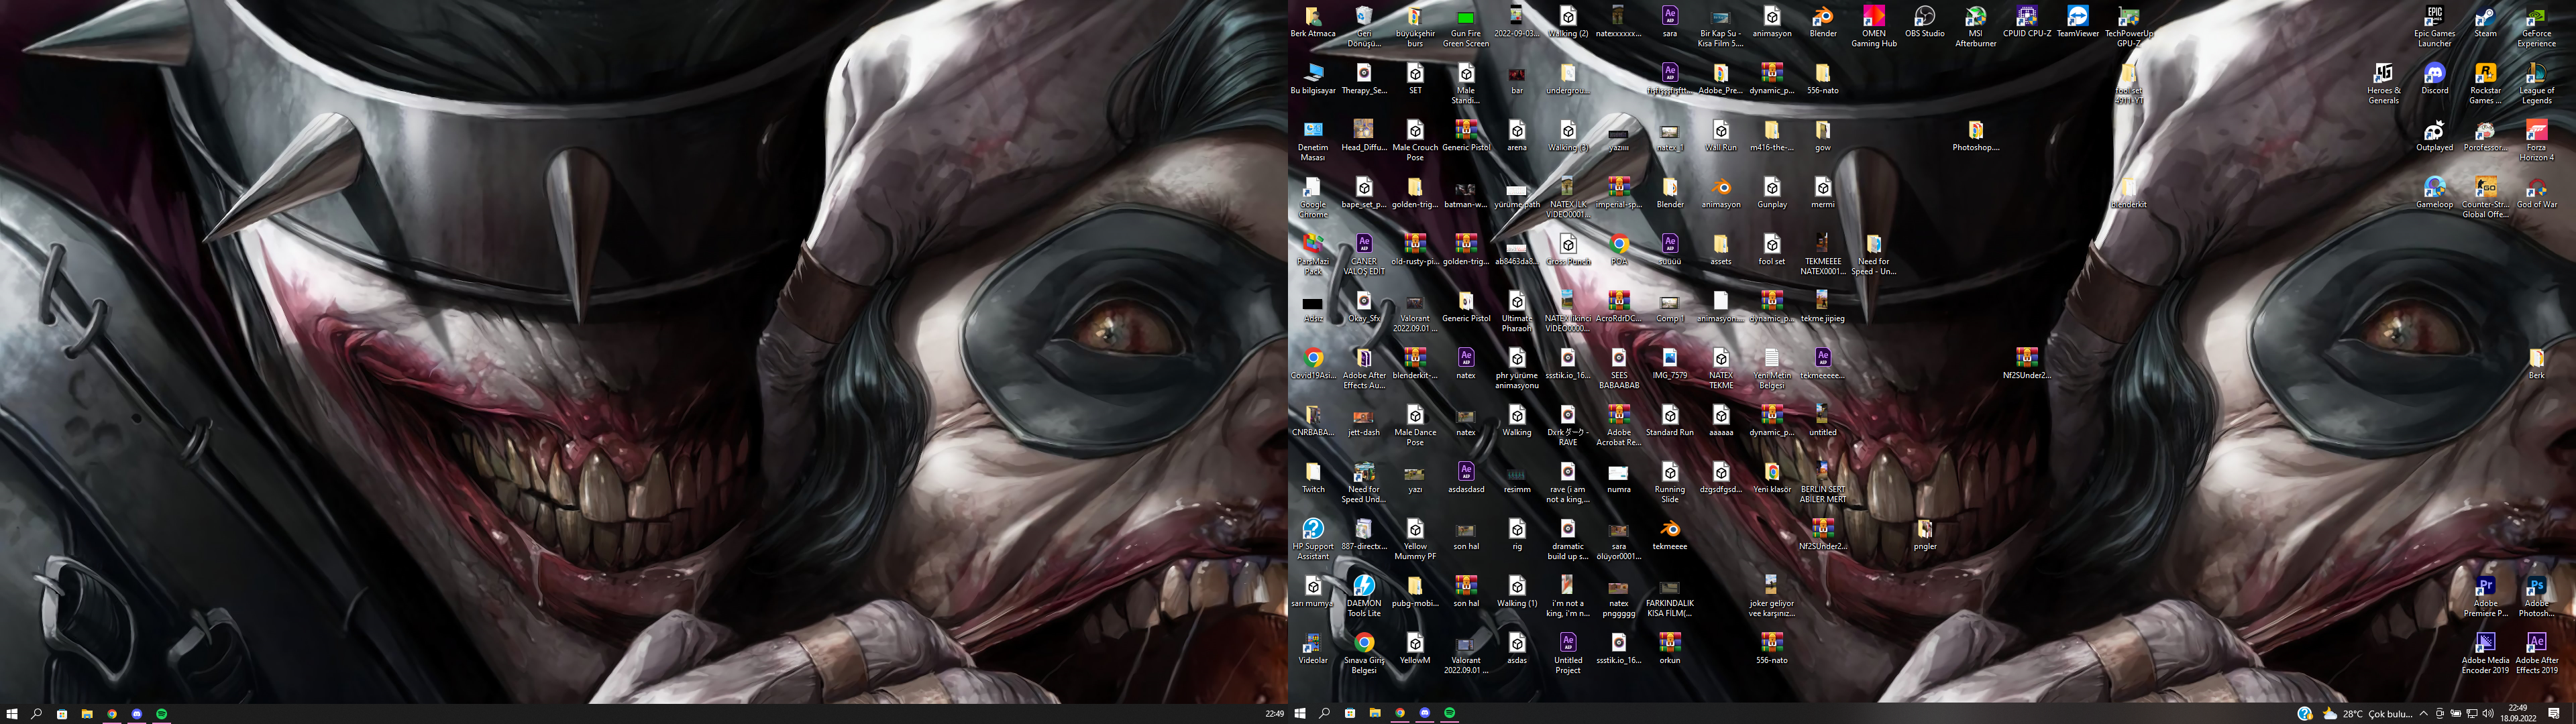Screen dimensions: 2576x724
Task: Select the FARKINDALIK KISA FİLM video
Action: coord(1669,597)
